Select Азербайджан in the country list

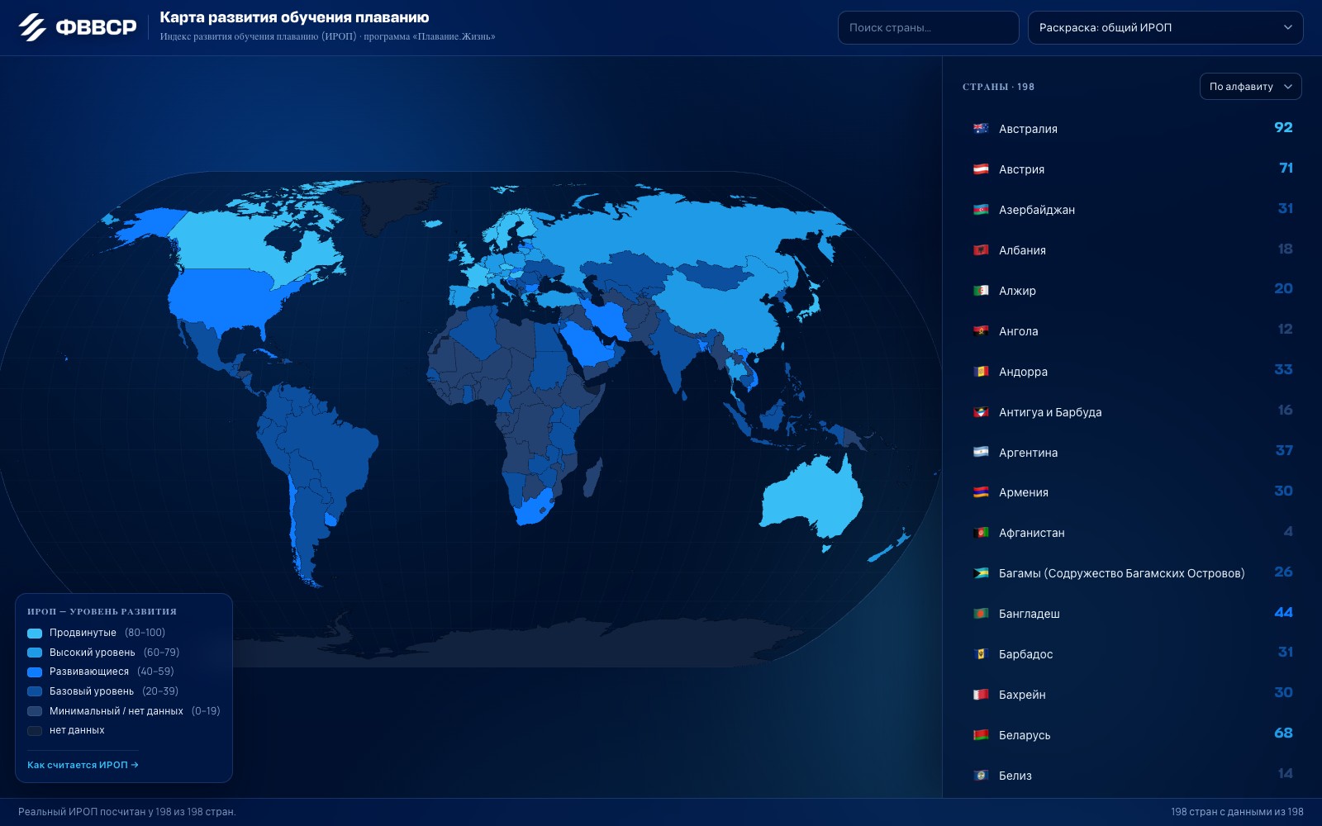pyautogui.click(x=1132, y=209)
